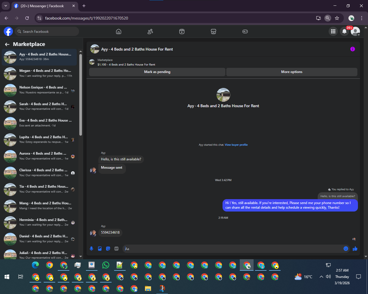Open the volume control in system tray
This screenshot has width=368, height=294.
tap(328, 277)
